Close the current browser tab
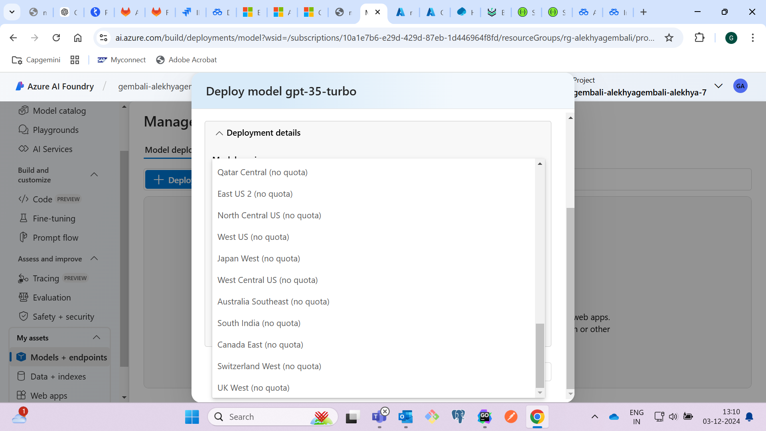 [377, 12]
